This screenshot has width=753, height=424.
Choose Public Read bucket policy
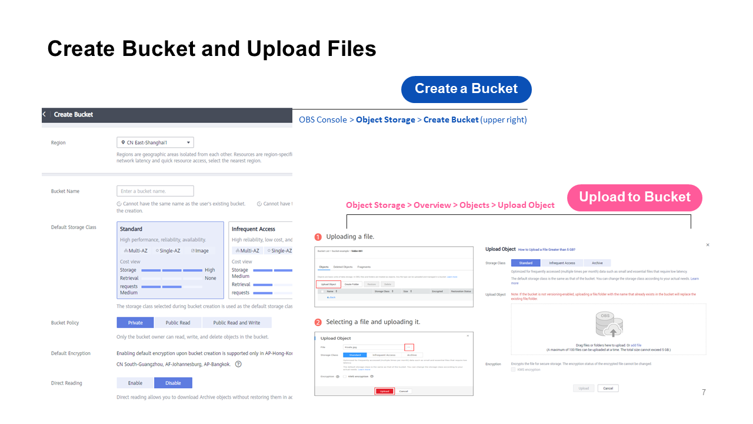178,323
